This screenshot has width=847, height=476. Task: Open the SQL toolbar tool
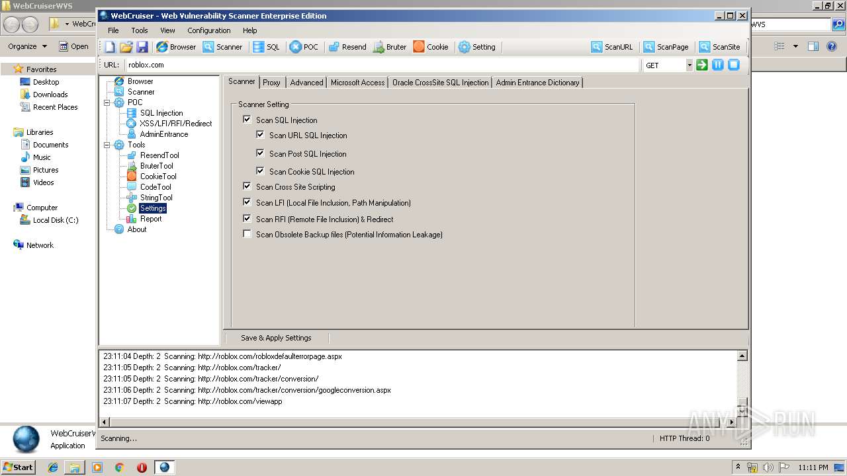coord(266,47)
